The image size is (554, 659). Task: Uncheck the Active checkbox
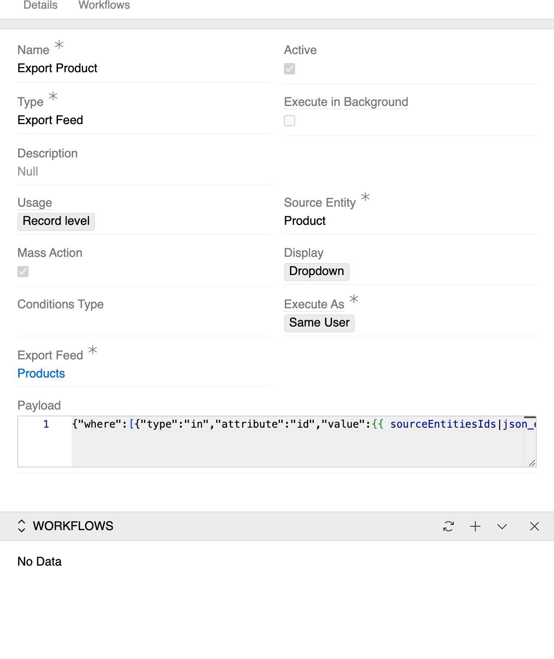290,69
